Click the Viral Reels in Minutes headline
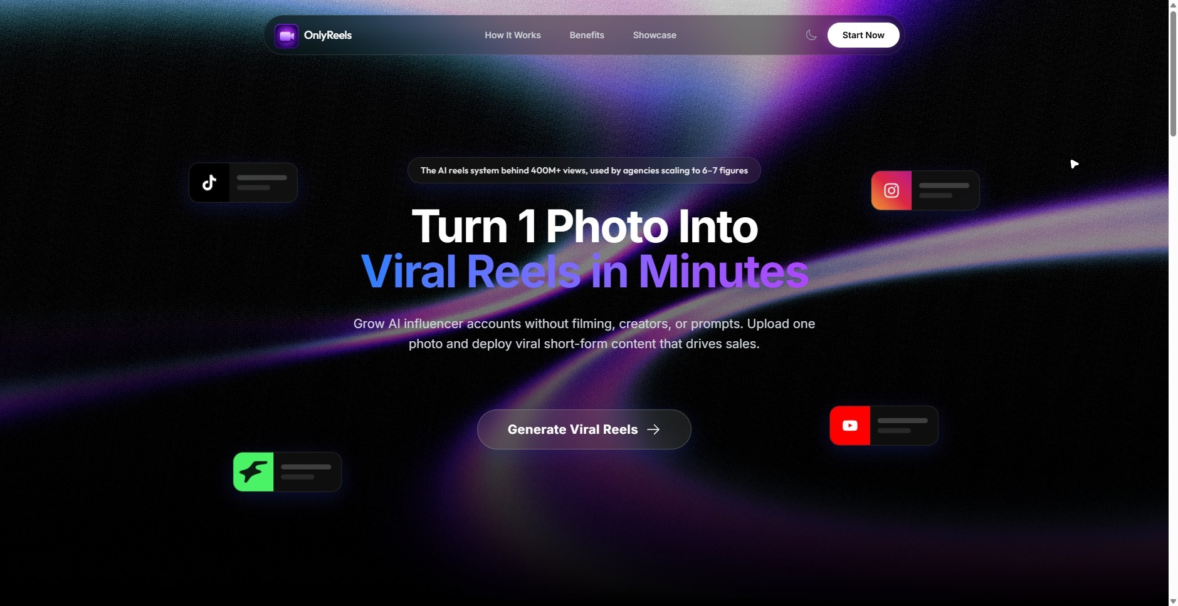The image size is (1178, 606). coord(584,272)
